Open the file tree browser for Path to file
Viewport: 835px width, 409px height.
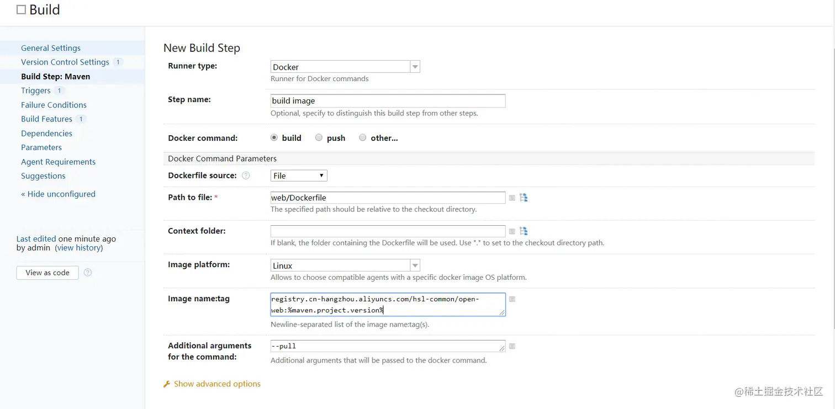524,198
